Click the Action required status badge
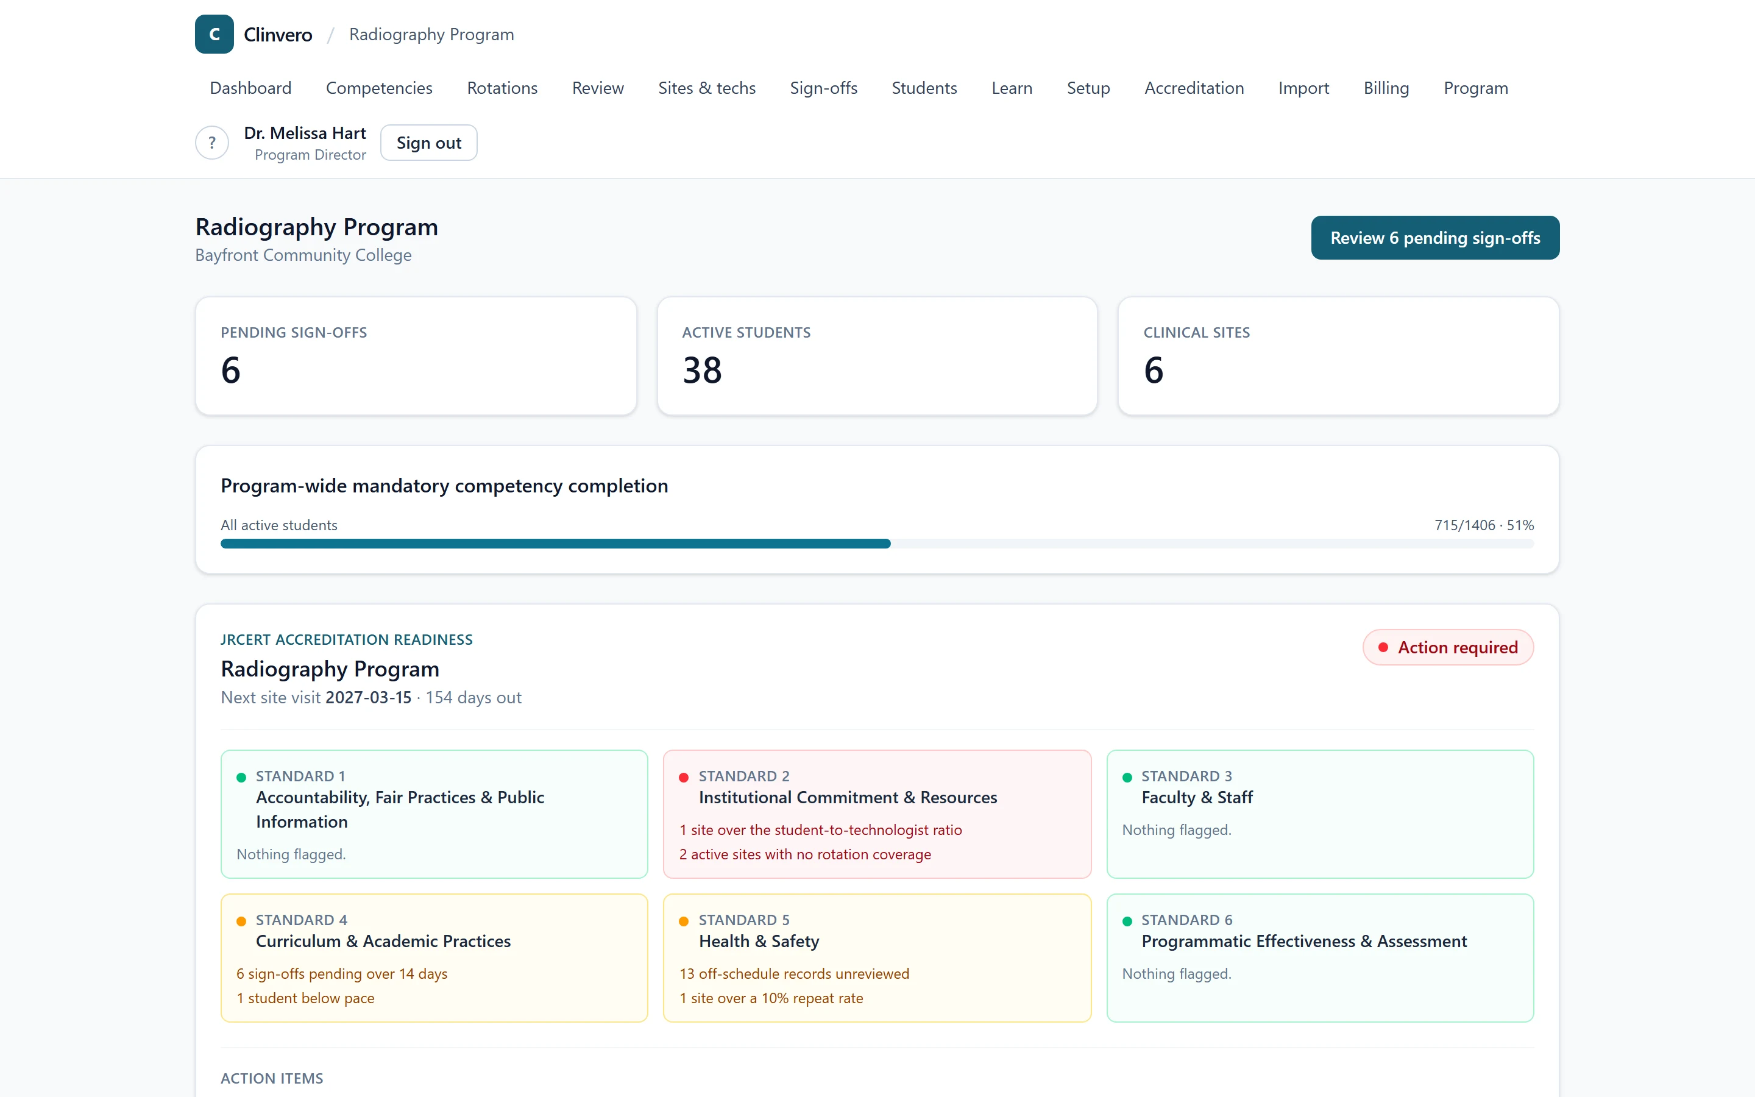 tap(1448, 647)
